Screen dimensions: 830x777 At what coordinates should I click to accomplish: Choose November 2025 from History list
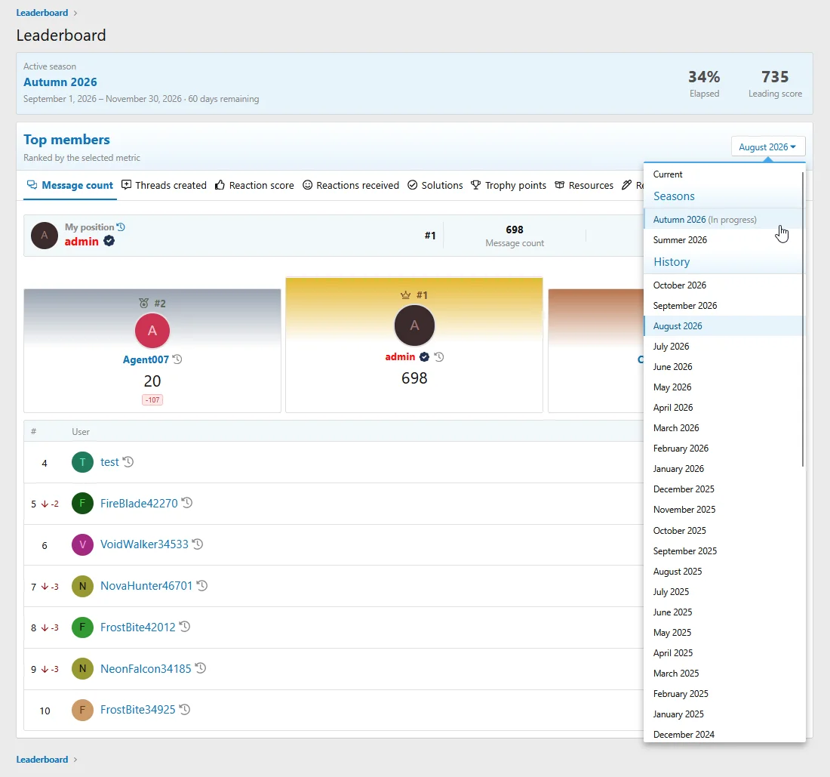pos(723,510)
